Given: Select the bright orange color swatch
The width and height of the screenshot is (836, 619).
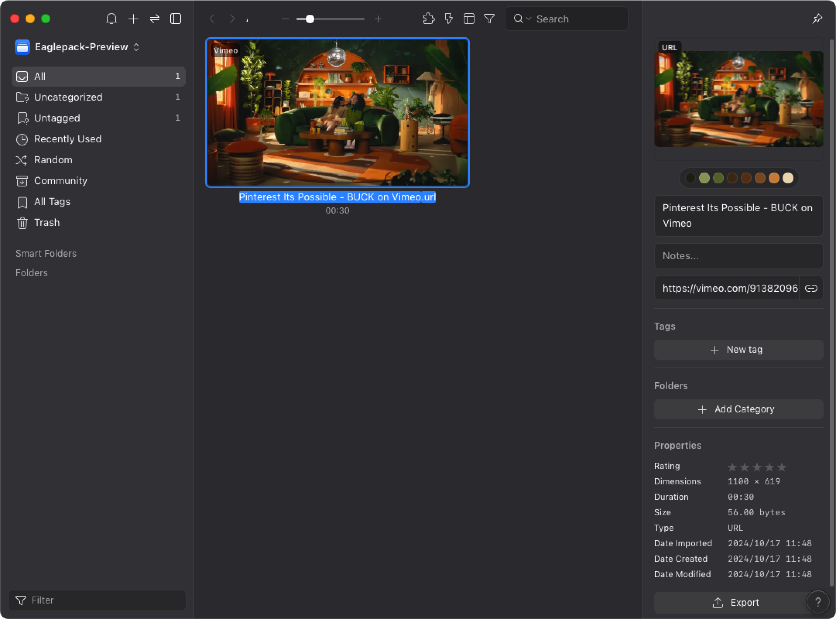Looking at the screenshot, I should [x=774, y=178].
